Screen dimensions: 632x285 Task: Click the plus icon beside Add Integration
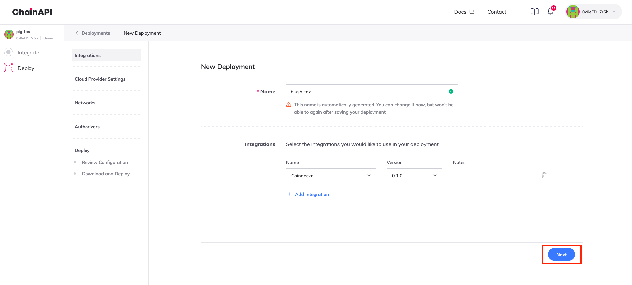(x=289, y=194)
